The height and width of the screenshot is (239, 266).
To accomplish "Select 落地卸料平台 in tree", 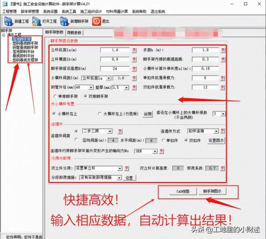I will click(x=23, y=51).
